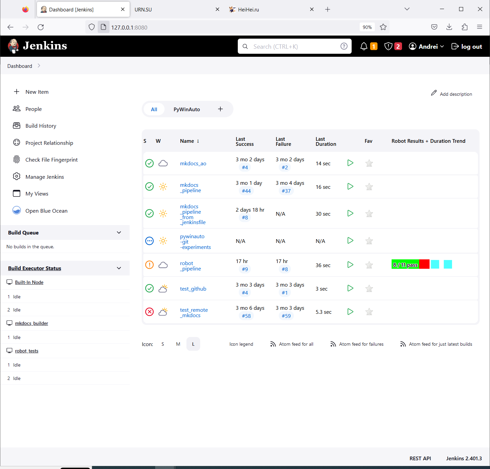
Task: Switch to the PyWinAuto view tab
Action: click(187, 109)
